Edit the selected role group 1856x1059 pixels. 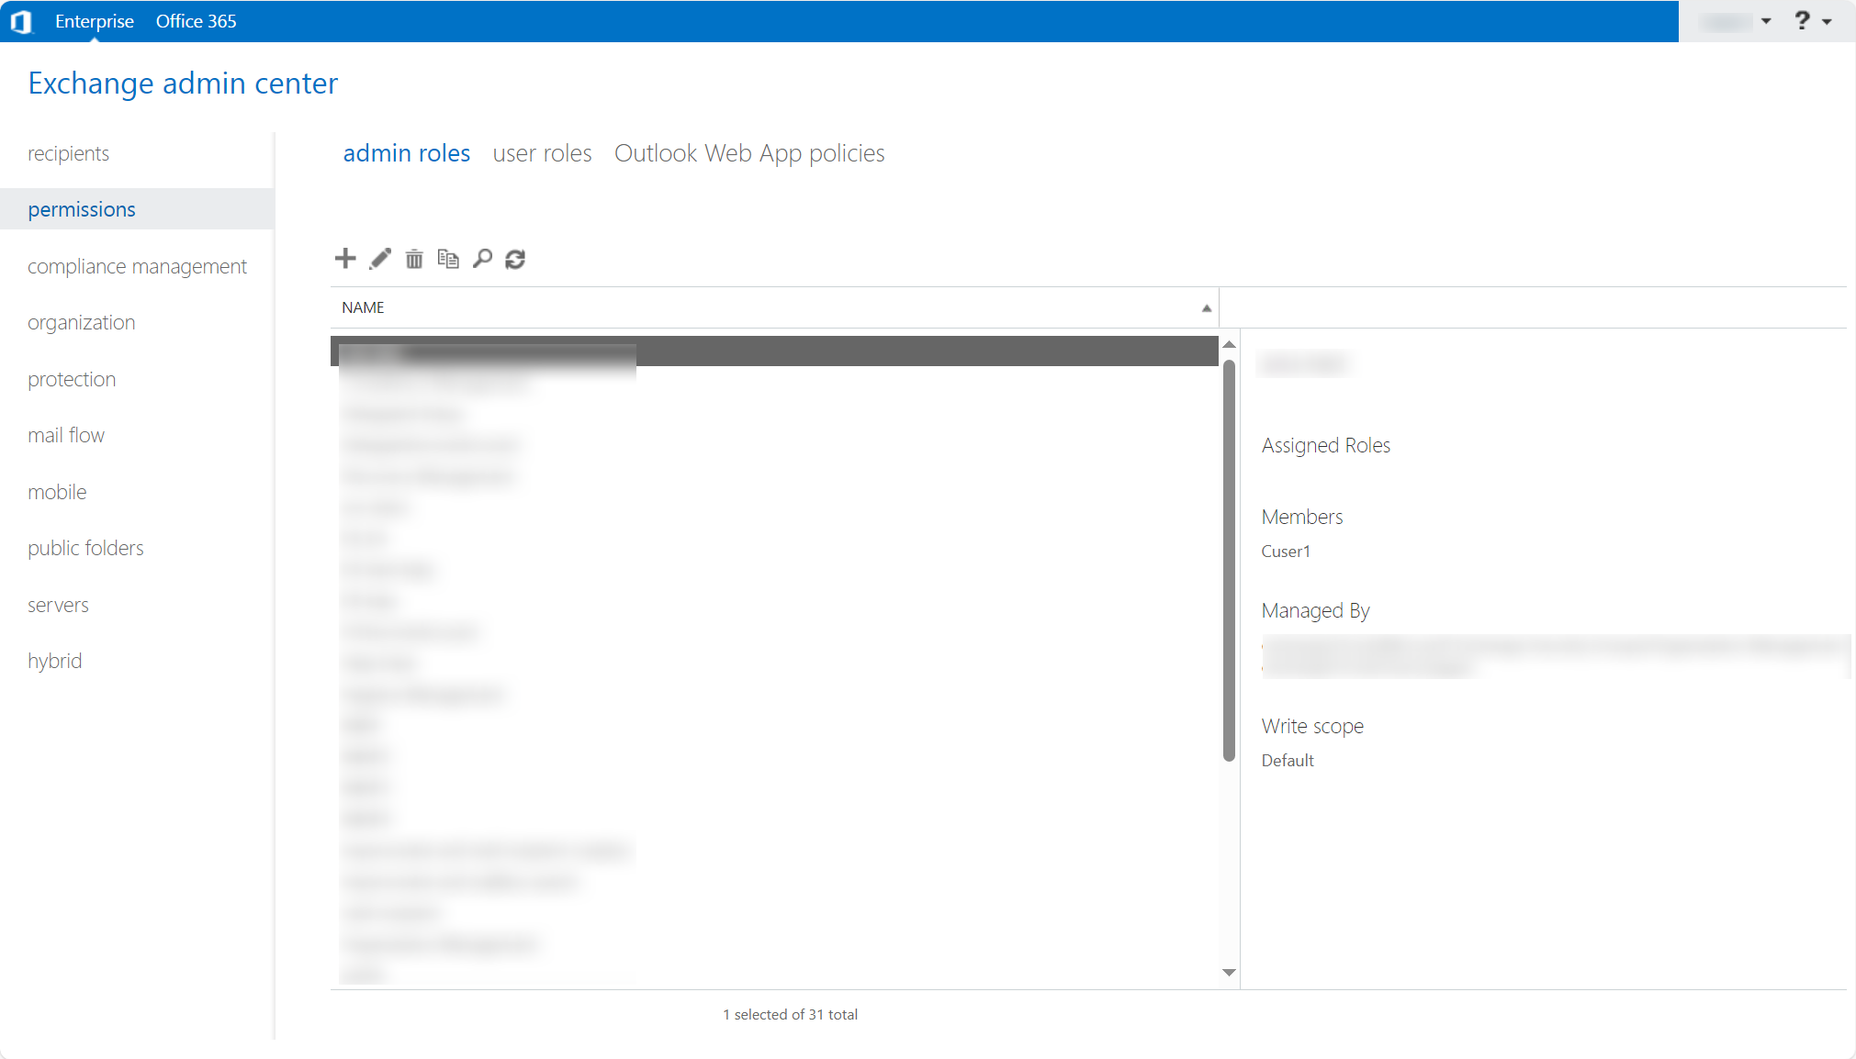pos(379,258)
